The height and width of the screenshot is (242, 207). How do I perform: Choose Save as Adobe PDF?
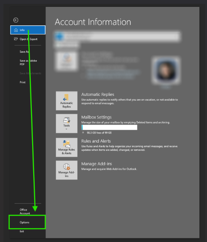point(28,62)
